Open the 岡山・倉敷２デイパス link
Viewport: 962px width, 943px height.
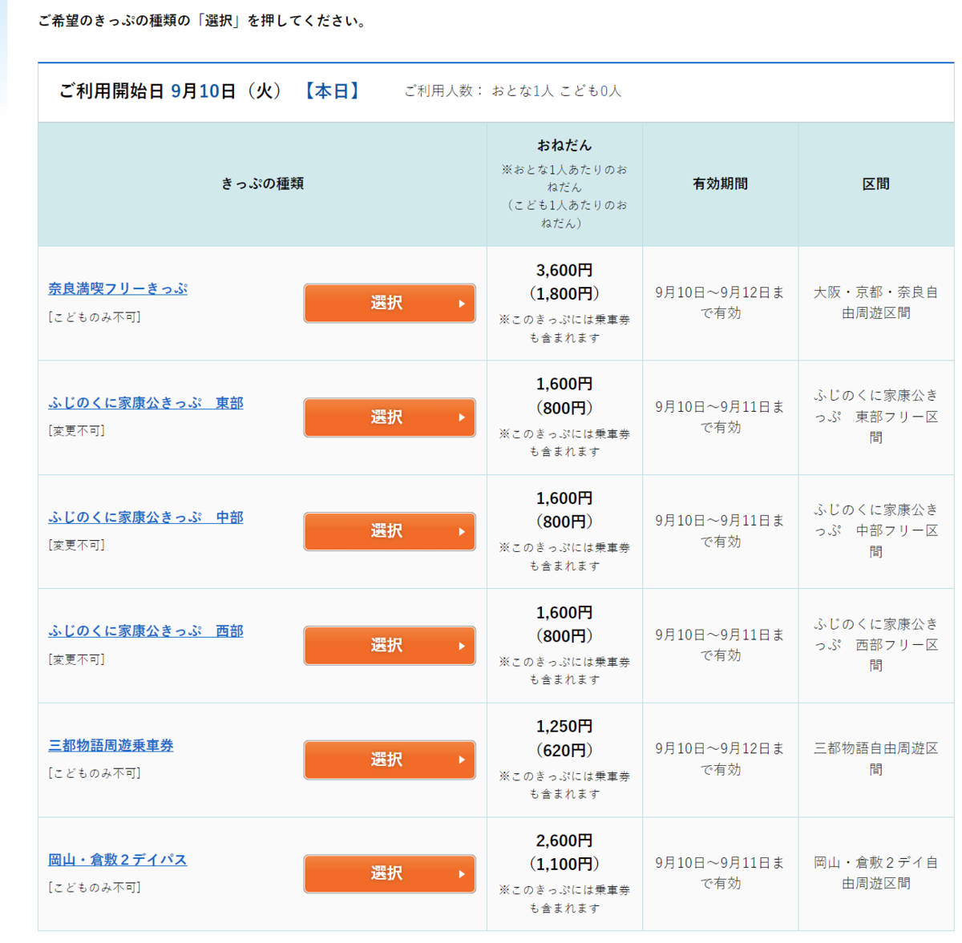tap(118, 860)
